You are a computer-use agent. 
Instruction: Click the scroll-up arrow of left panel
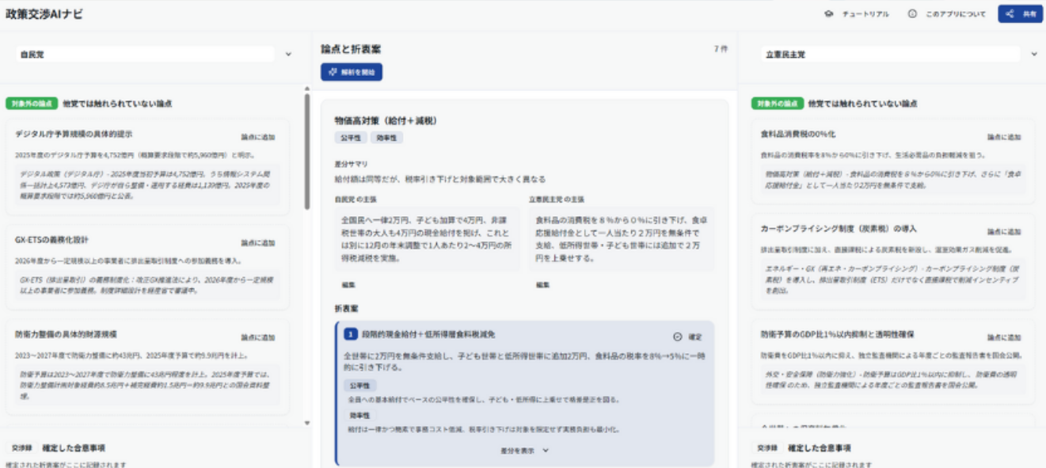[x=307, y=89]
